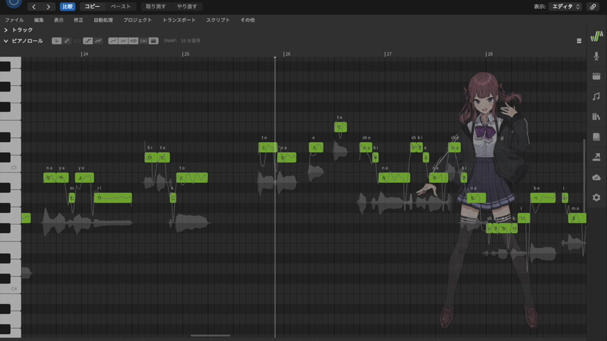Open the 編集 menu
Image resolution: width=607 pixels, height=341 pixels.
39,20
